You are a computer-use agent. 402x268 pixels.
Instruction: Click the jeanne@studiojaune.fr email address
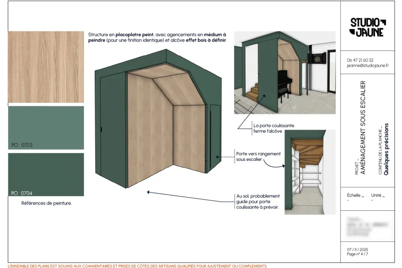[367, 66]
